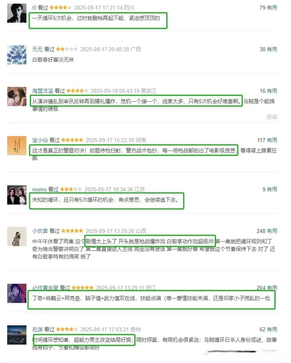Open 宝小仙's username link
The width and height of the screenshot is (291, 363).
pos(40,140)
